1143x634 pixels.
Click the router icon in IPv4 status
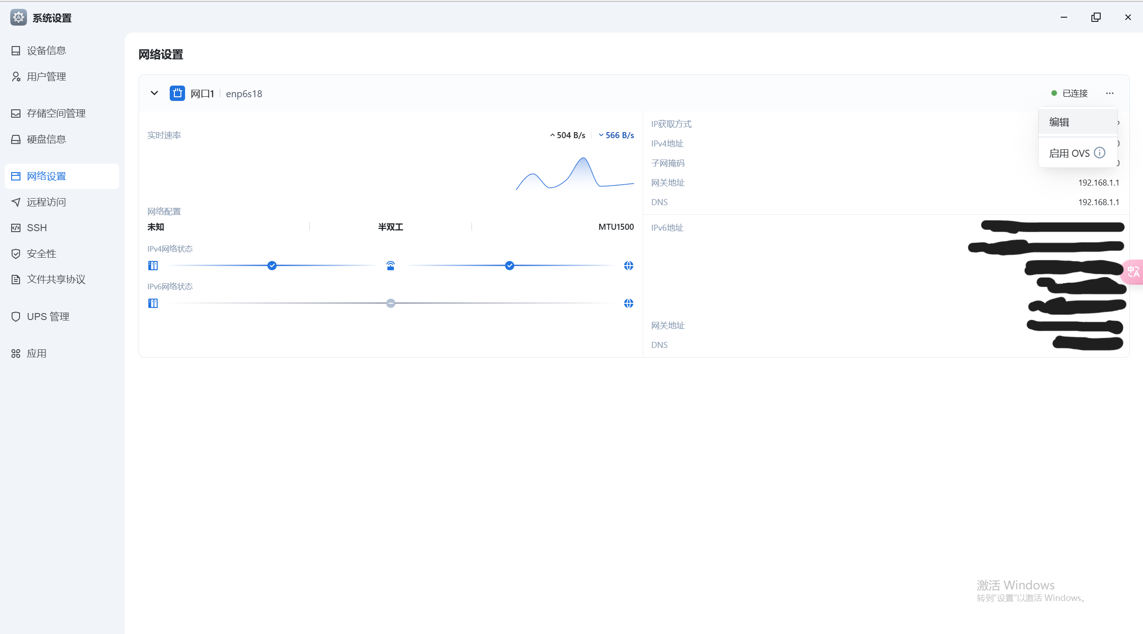tap(391, 266)
